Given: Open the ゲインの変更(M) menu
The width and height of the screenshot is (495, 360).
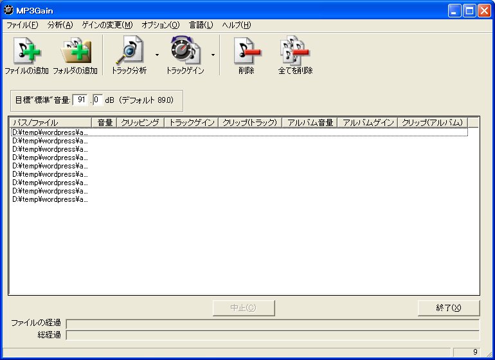Looking at the screenshot, I should (107, 25).
